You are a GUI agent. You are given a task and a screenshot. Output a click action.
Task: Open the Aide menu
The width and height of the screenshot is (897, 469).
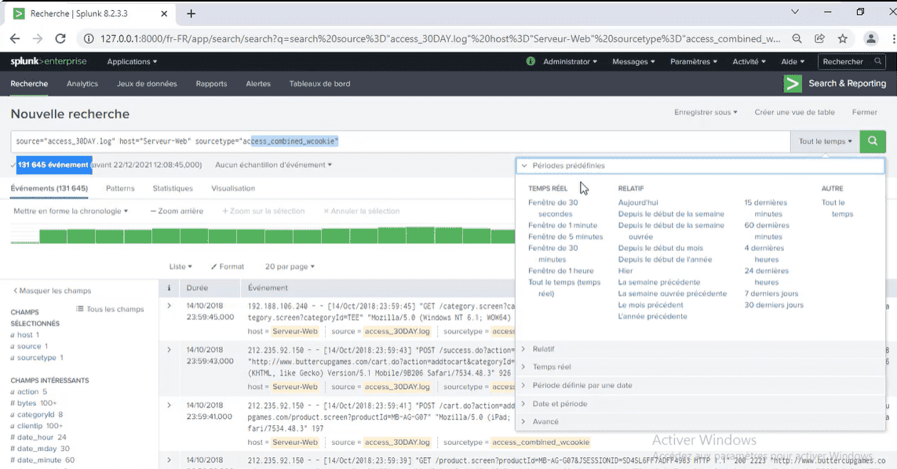793,62
